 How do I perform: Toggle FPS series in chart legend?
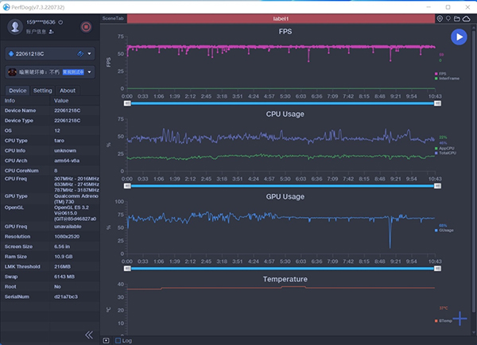[441, 74]
